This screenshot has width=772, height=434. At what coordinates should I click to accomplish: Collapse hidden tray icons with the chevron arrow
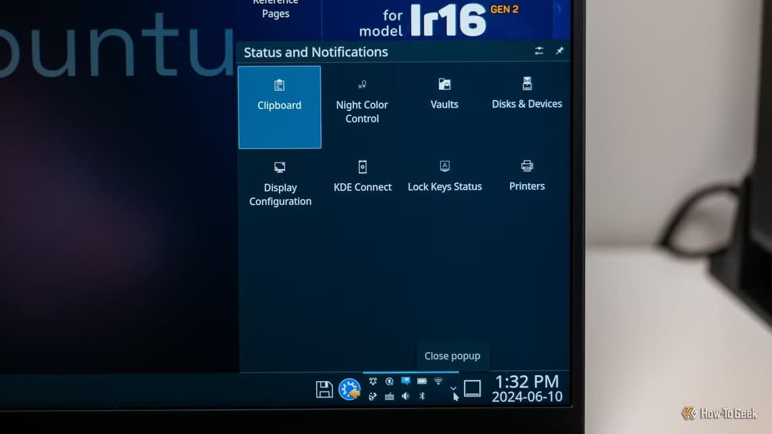[453, 388]
